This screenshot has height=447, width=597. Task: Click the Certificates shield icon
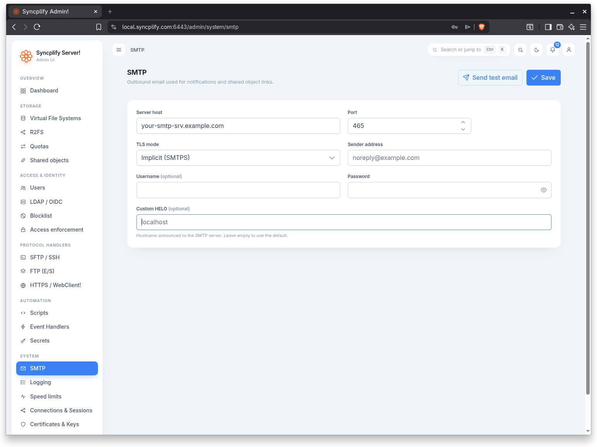(x=23, y=424)
